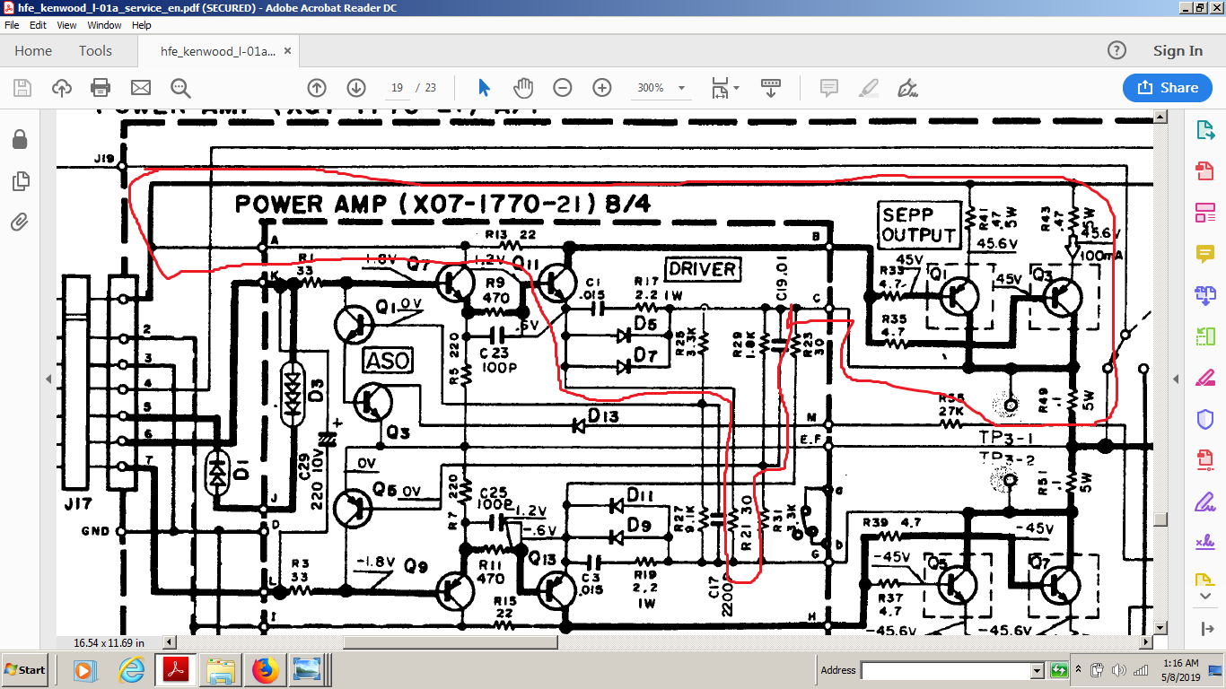Image resolution: width=1226 pixels, height=689 pixels.
Task: Open the Help menu
Action: pos(142,25)
